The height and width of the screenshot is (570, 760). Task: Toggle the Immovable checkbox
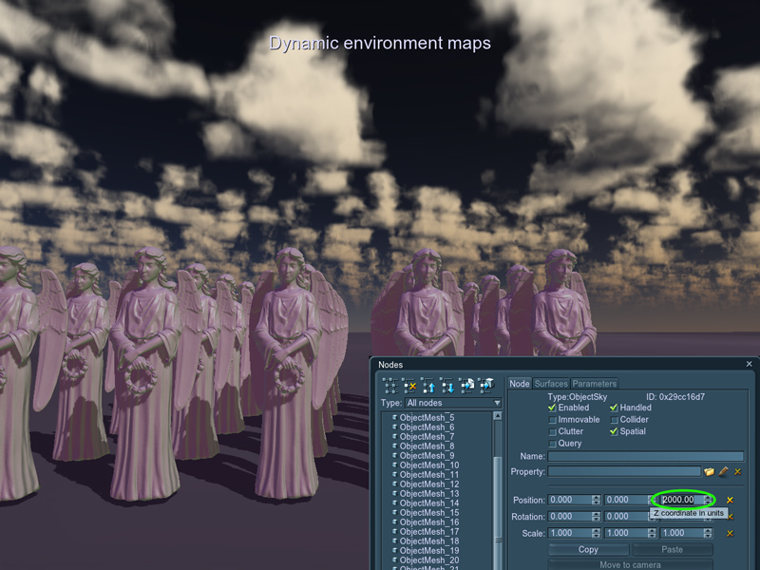coord(552,420)
